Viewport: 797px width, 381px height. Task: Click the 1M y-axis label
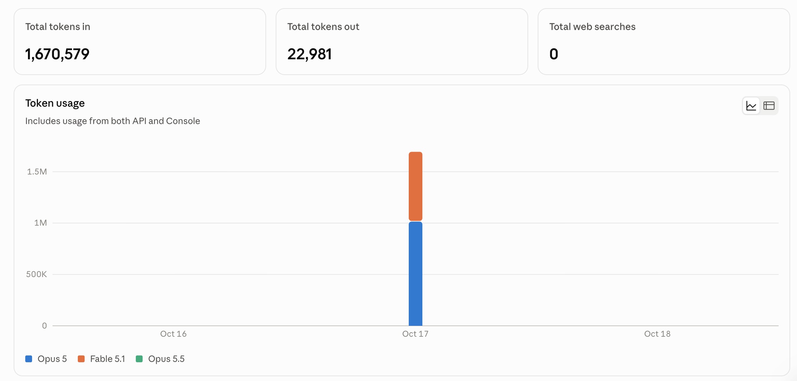pos(41,223)
